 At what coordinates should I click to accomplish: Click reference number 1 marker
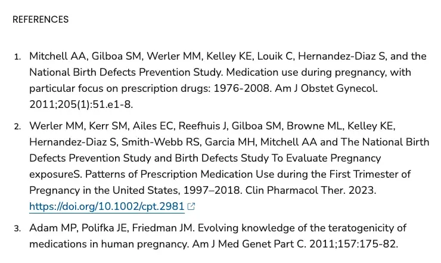[17, 57]
